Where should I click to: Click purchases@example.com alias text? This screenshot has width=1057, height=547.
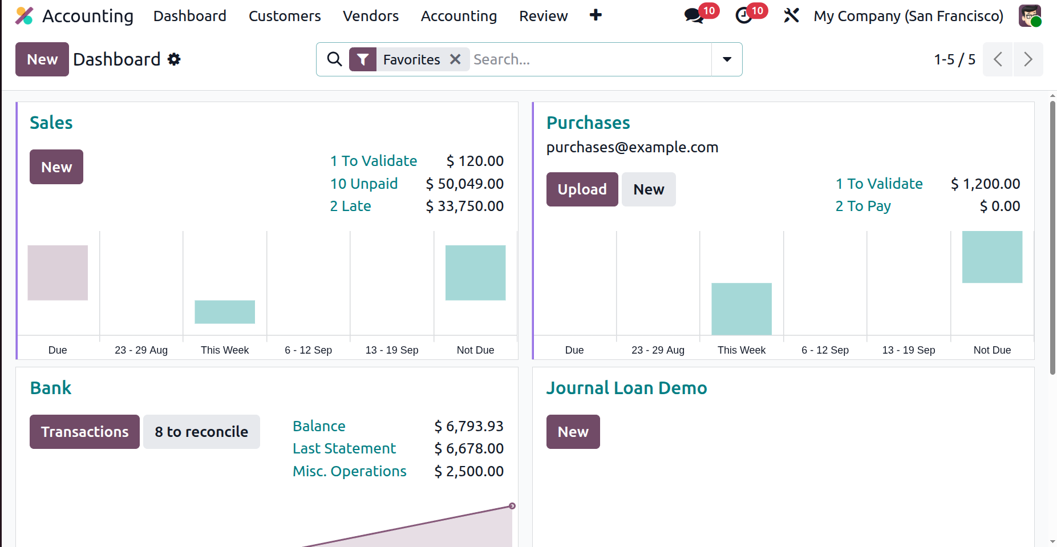click(632, 147)
